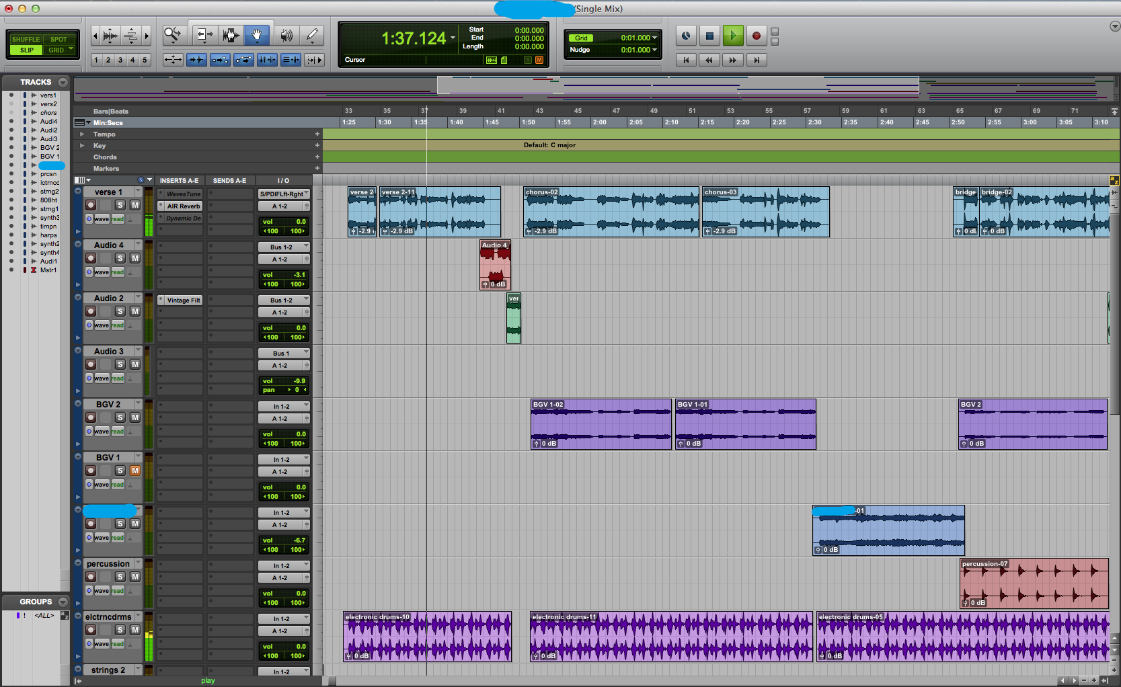Open Vintage Filt insert on Audio 2
The image size is (1121, 687).
coord(180,300)
